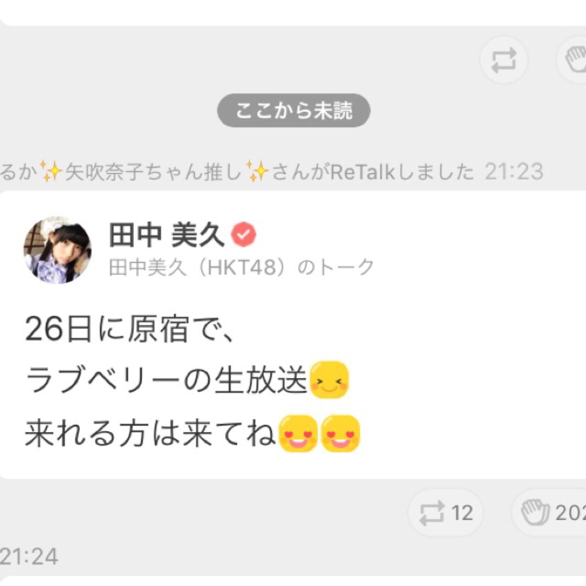Tap the message line 26日に原宿で、
This screenshot has width=586, height=586.
(129, 330)
